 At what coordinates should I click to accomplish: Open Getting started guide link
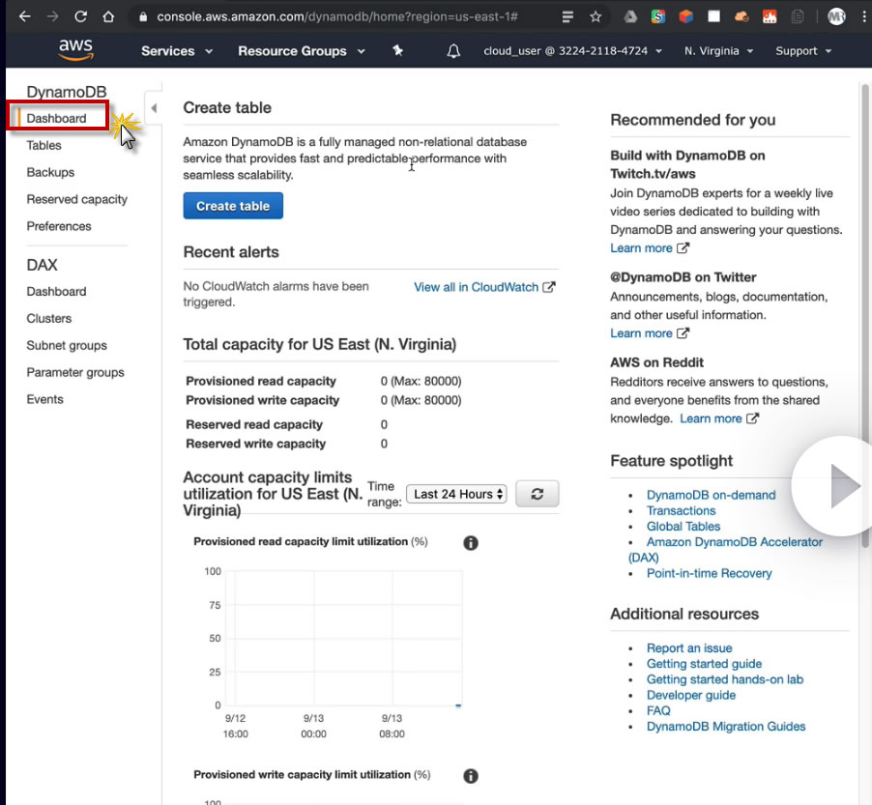point(704,664)
